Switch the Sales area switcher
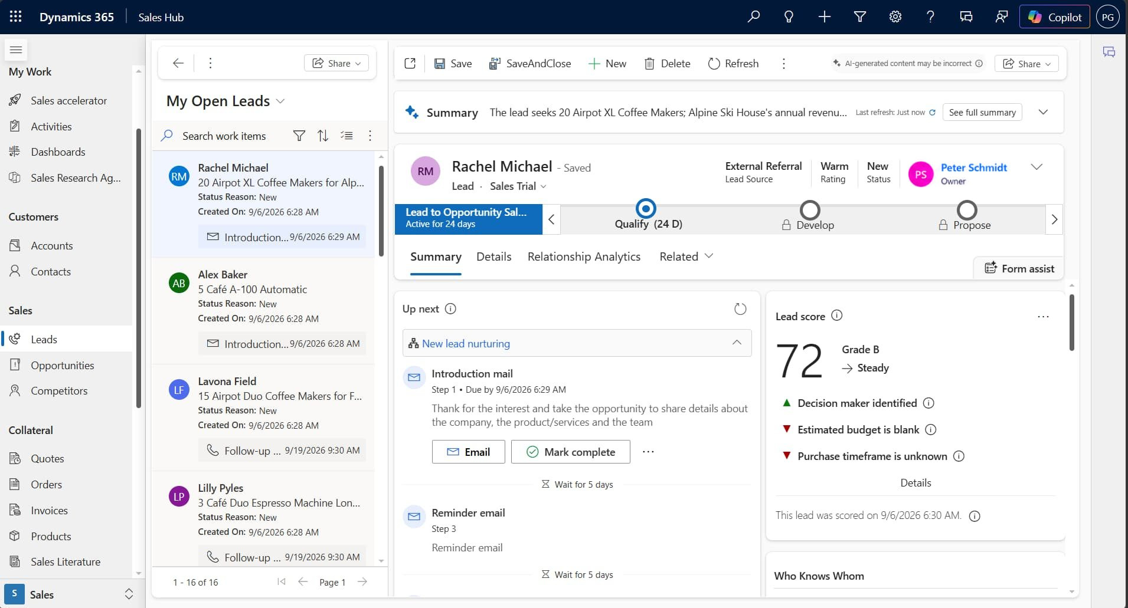This screenshot has width=1128, height=608. (x=71, y=594)
